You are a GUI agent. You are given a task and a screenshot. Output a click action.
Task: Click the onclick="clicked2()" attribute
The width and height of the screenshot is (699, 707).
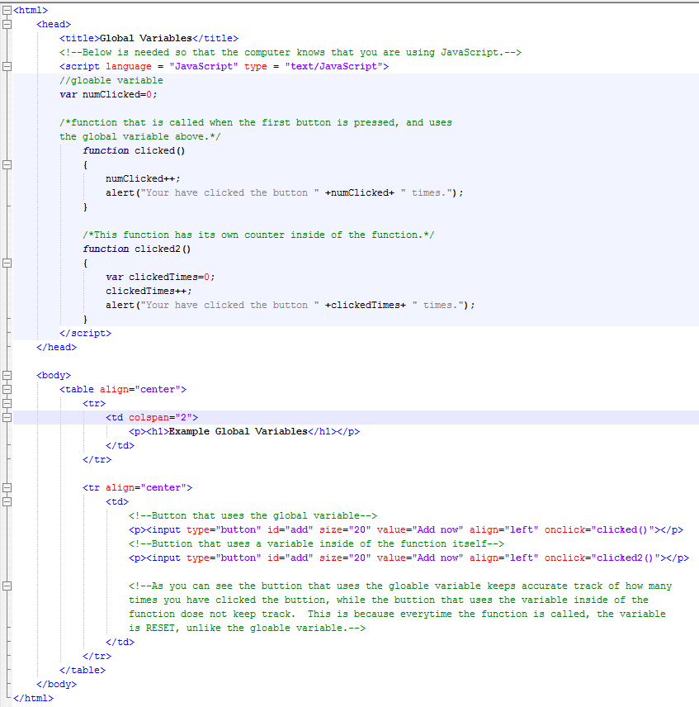pos(602,558)
